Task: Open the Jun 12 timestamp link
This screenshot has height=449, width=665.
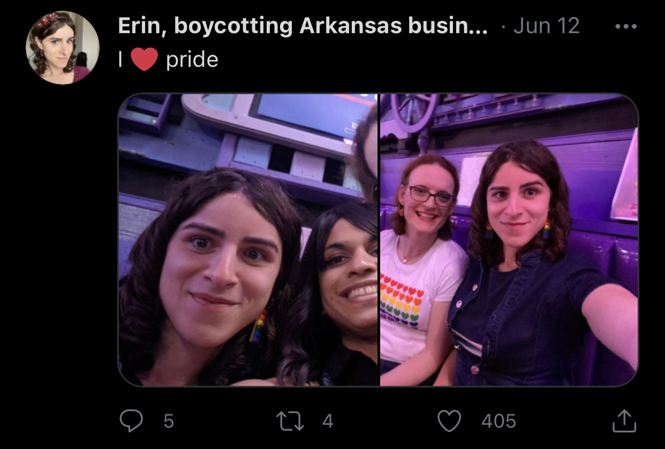Action: pyautogui.click(x=546, y=26)
